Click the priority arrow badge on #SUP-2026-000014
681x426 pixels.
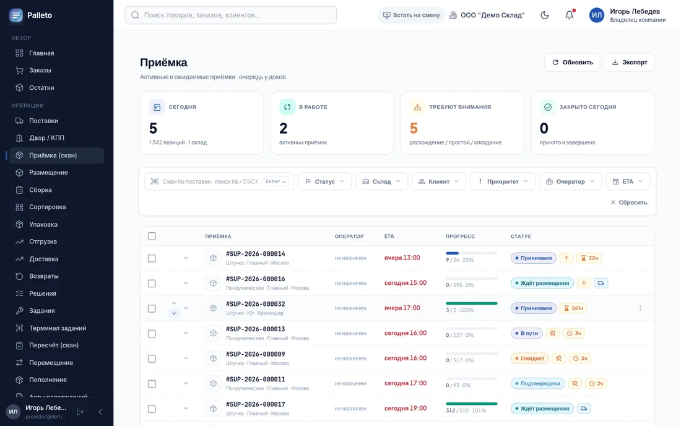coord(566,258)
